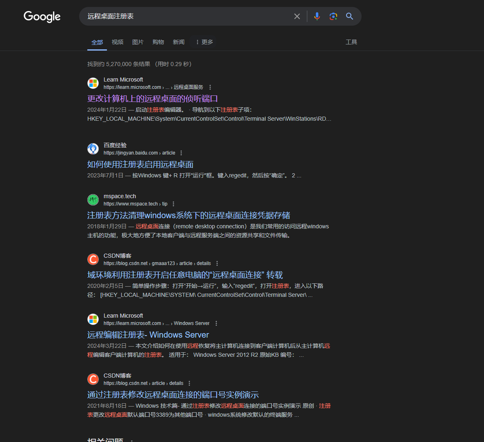The height and width of the screenshot is (442, 484).
Task: Clear the search box with the X icon
Action: coord(297,16)
